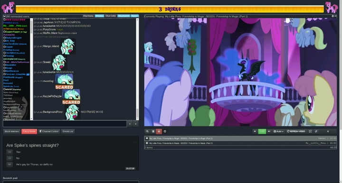The width and height of the screenshot is (342, 183).
Task: Click the link icon in video controls
Action: (x=316, y=131)
